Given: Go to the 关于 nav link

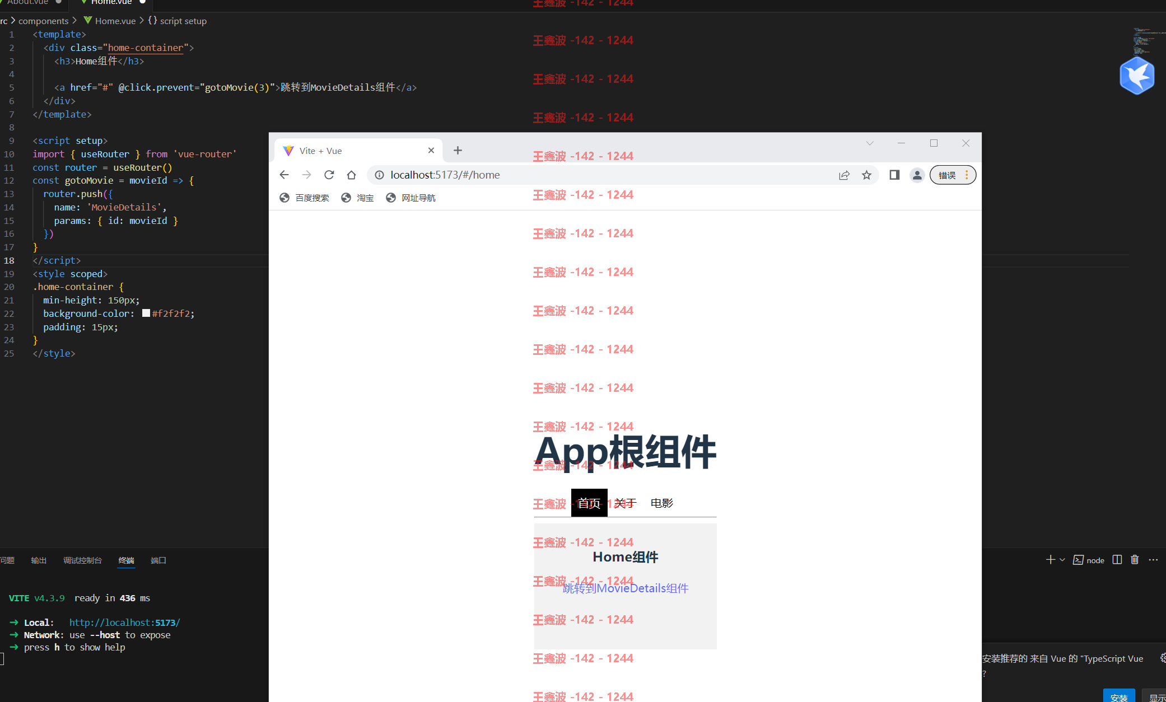Looking at the screenshot, I should point(626,503).
